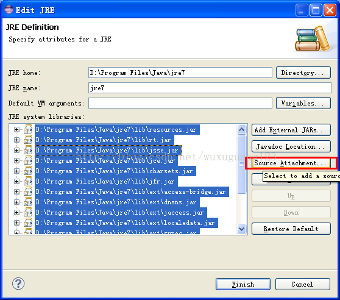This screenshot has height=300, width=340.
Task: Expand the jce.jar tree node
Action: pyautogui.click(x=16, y=160)
